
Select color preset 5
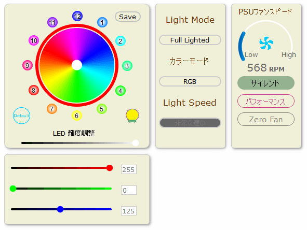[102, 109]
